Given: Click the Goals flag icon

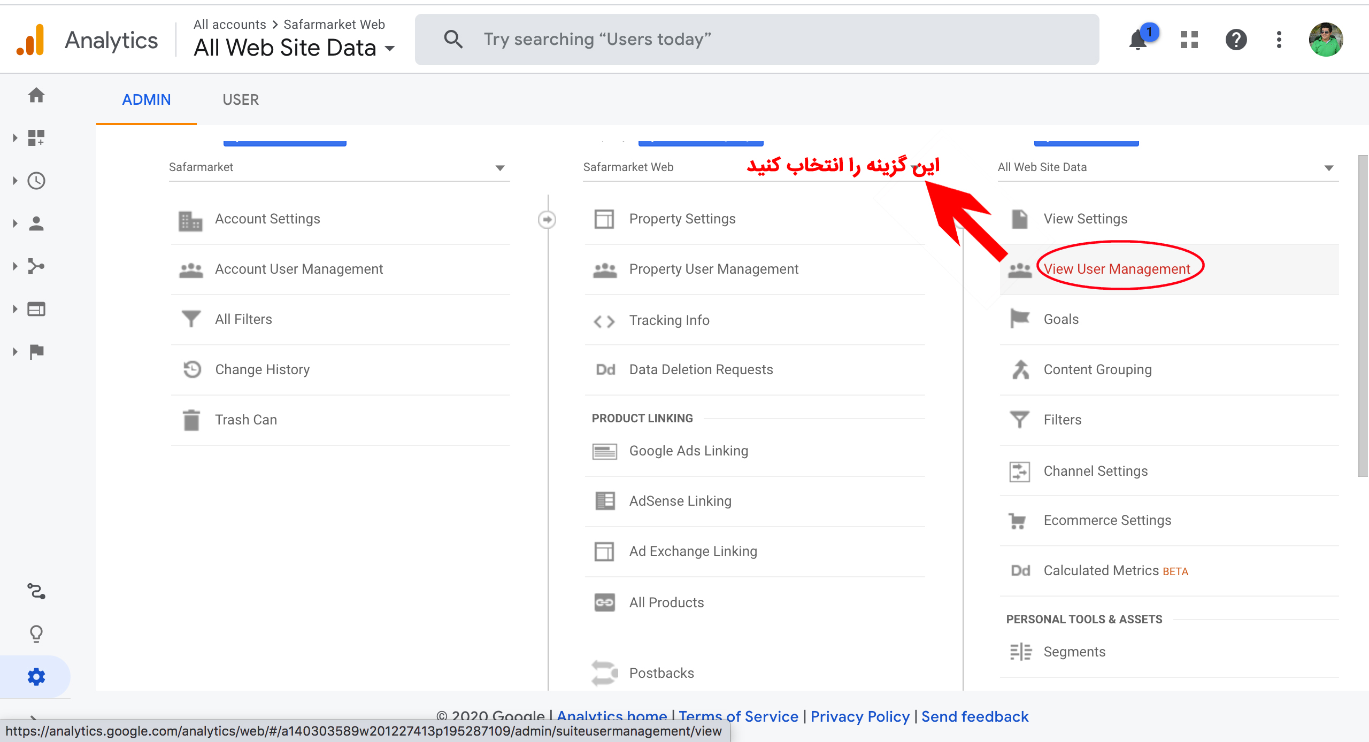Looking at the screenshot, I should click(1020, 318).
